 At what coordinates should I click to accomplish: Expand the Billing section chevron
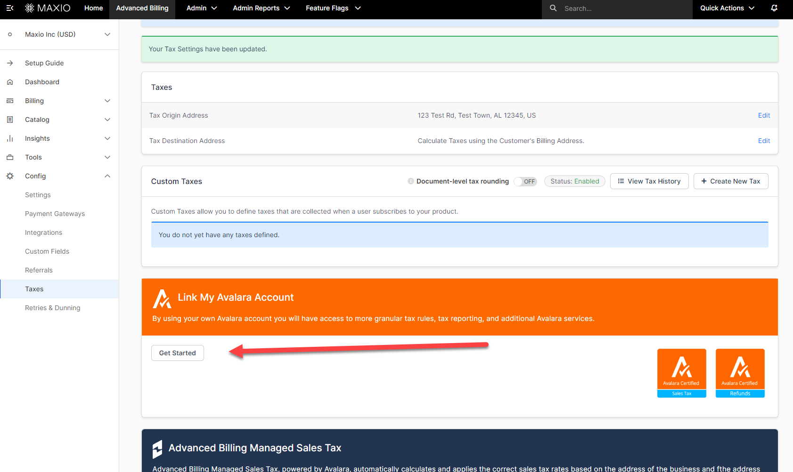[x=107, y=101]
